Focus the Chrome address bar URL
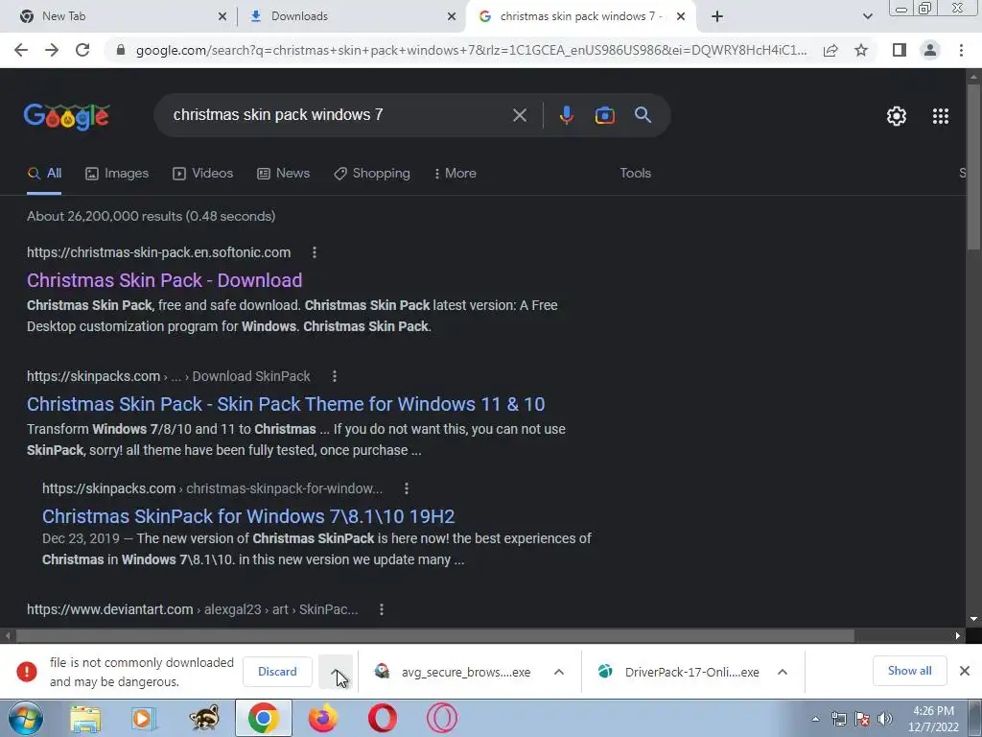The height and width of the screenshot is (737, 982). point(471,50)
